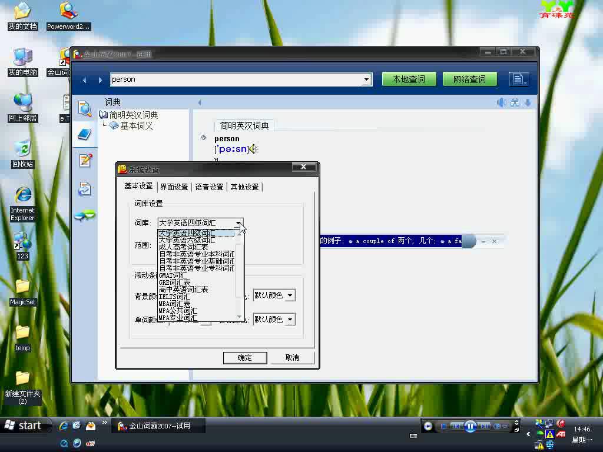Switch to 基本设置 tab
This screenshot has height=452, width=603.
(138, 186)
